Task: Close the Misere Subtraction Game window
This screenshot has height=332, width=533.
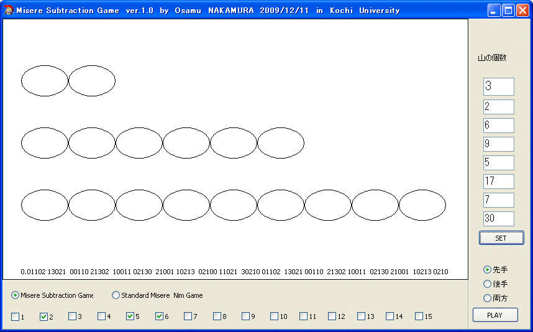Action: pos(522,10)
